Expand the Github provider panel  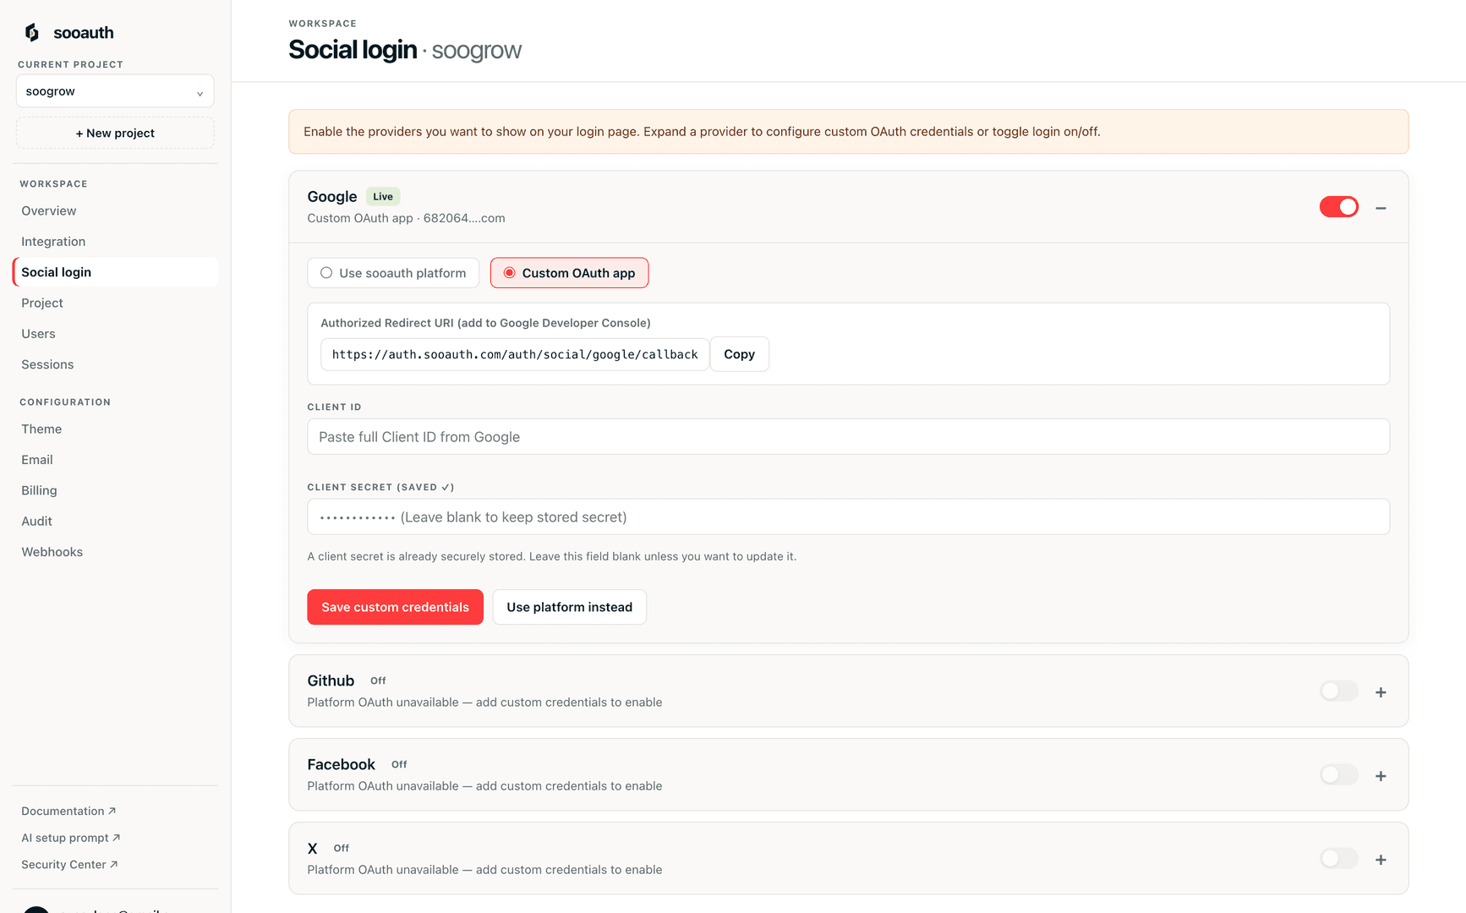pos(1381,692)
